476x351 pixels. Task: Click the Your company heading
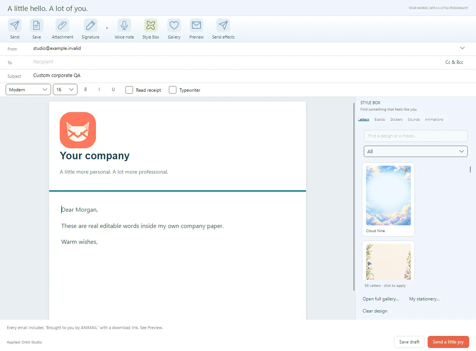pyautogui.click(x=95, y=155)
